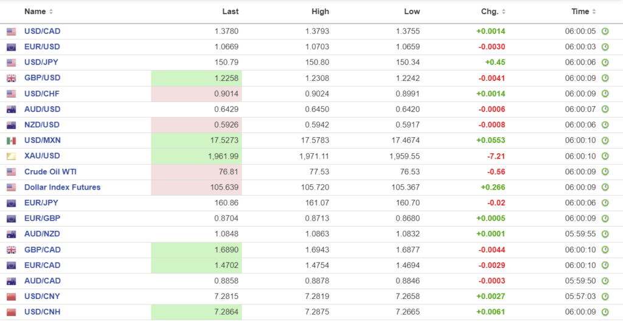Open the Dollar Index Futures link

62,188
